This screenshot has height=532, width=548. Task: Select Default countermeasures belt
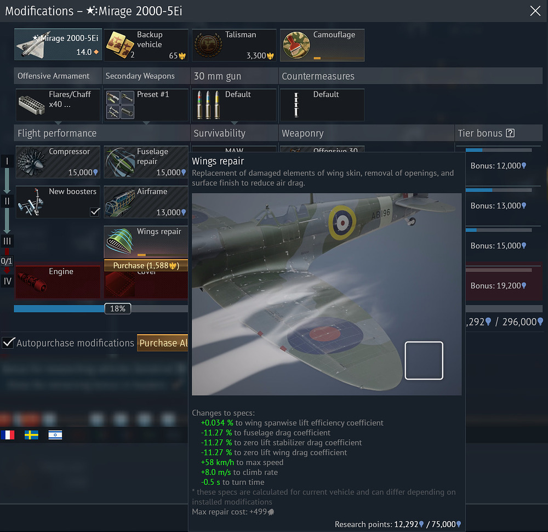(322, 105)
